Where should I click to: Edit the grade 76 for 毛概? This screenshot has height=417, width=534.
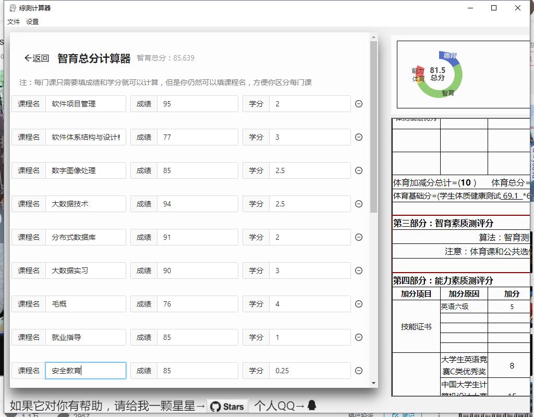(198, 304)
